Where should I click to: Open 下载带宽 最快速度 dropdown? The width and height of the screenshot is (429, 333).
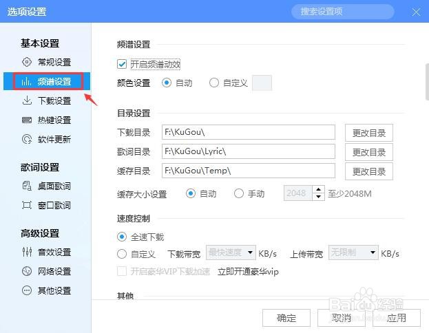[x=231, y=253]
